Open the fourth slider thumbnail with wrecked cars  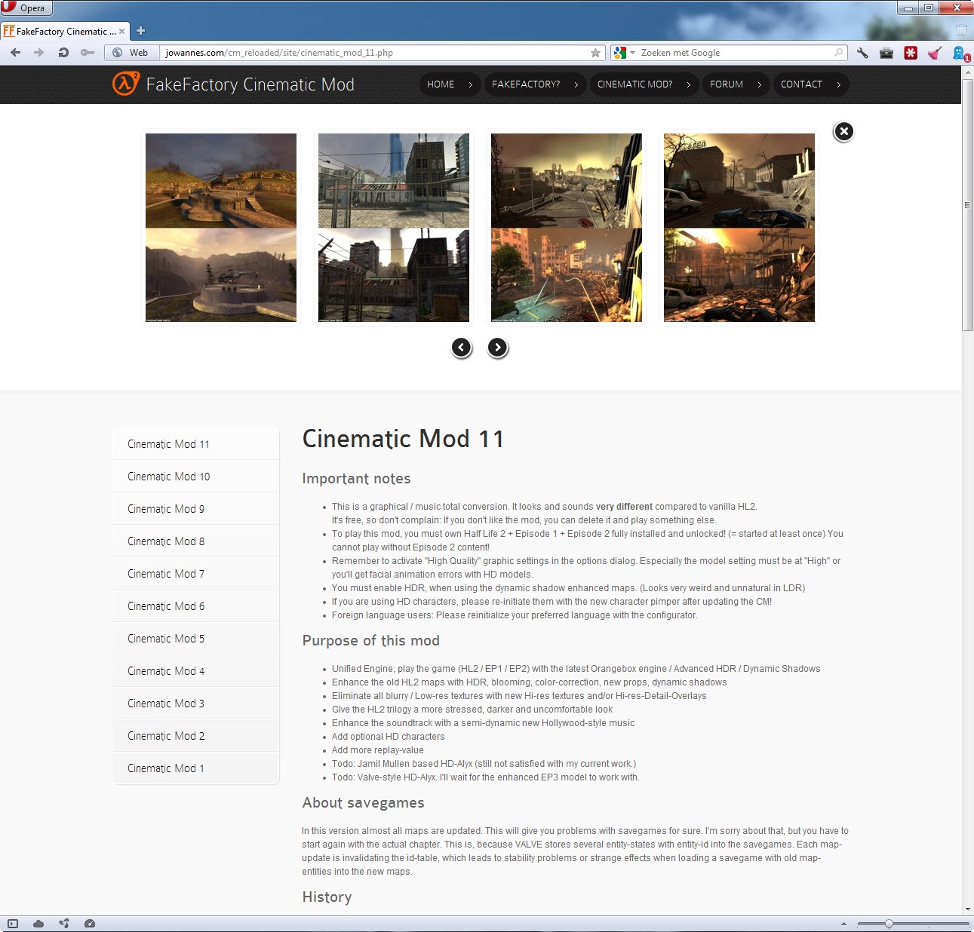click(739, 228)
